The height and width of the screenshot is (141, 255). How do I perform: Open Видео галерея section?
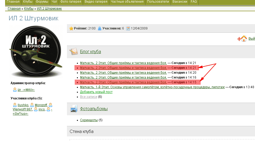pyautogui.click(x=96, y=2)
